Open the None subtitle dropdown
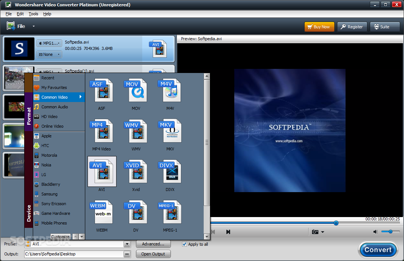Image resolution: width=404 pixels, height=261 pixels. coord(49,54)
